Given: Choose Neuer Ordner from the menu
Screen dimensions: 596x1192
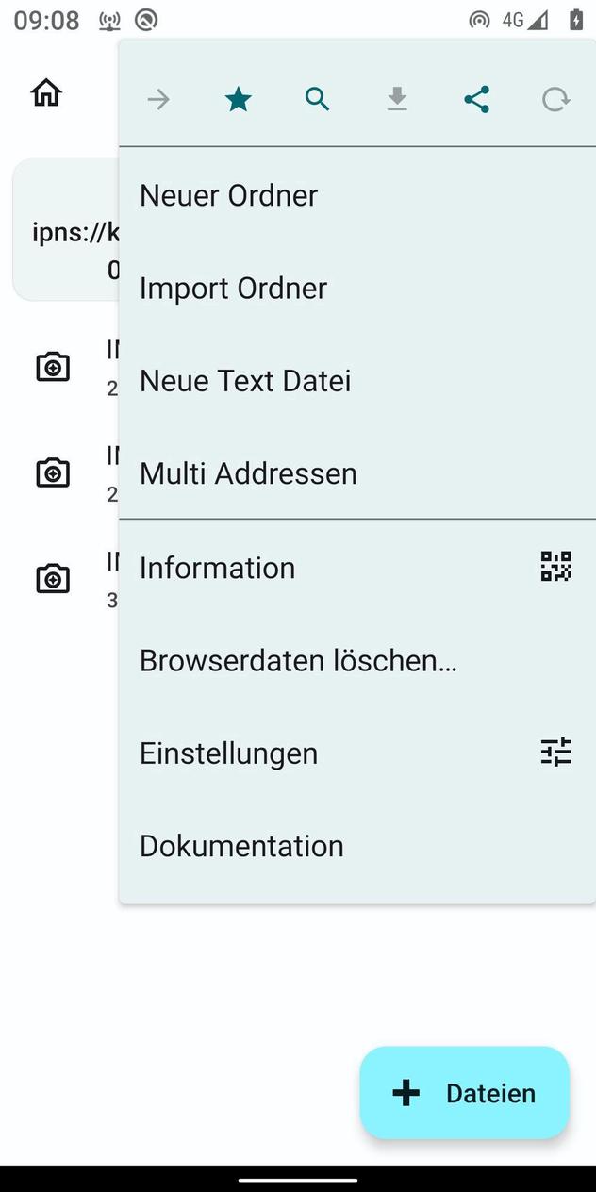Looking at the screenshot, I should coord(228,195).
